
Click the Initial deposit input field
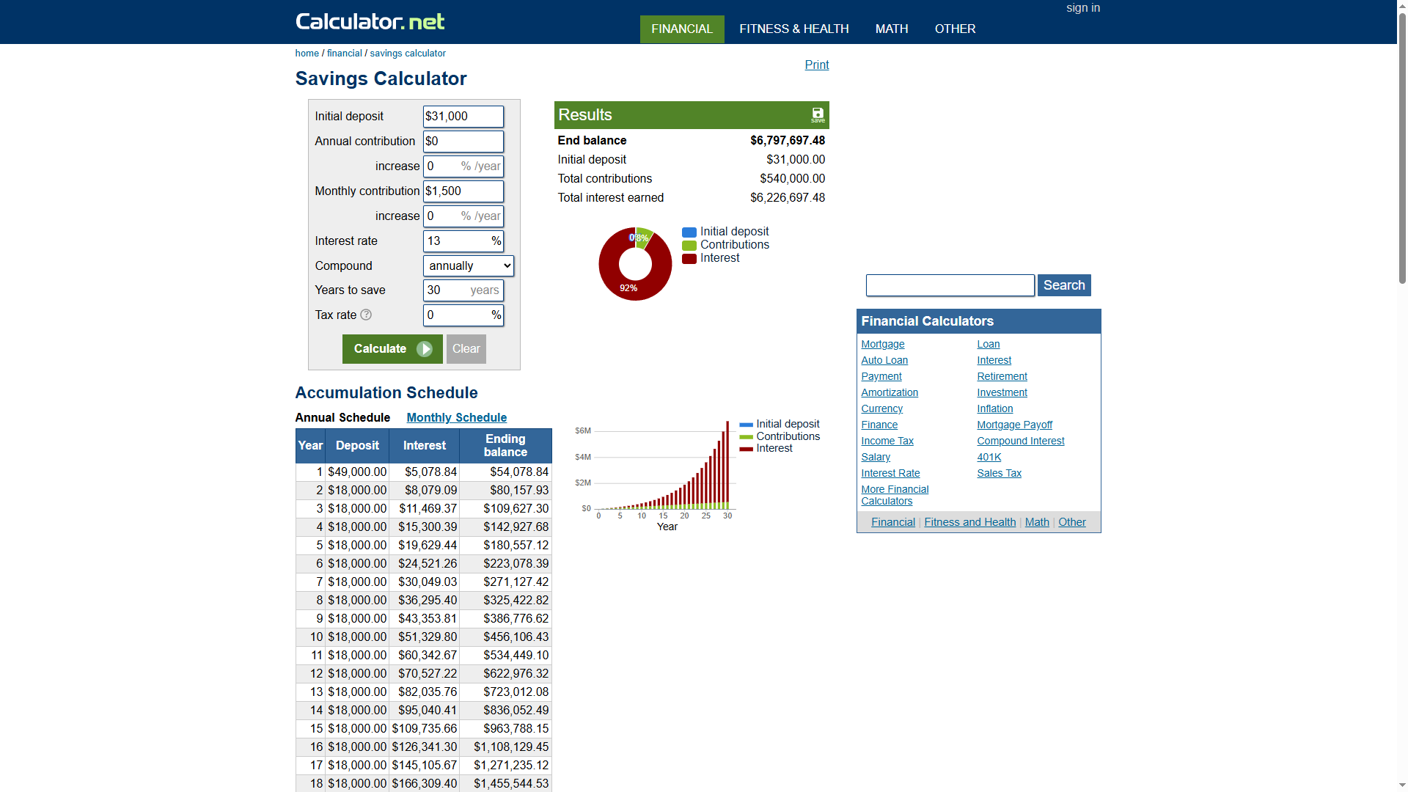coord(463,116)
